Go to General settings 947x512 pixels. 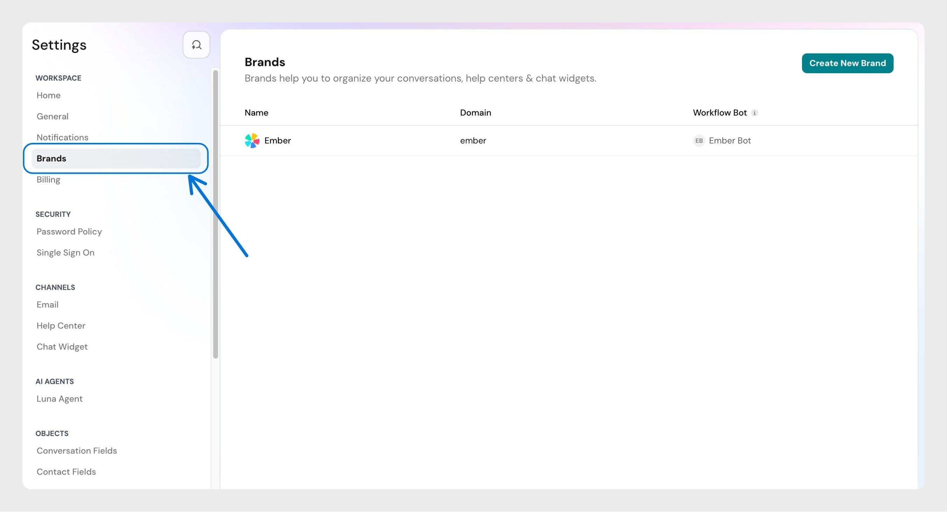click(x=53, y=117)
